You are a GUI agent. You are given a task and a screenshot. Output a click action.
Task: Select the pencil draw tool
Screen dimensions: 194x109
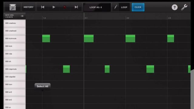[115, 7]
